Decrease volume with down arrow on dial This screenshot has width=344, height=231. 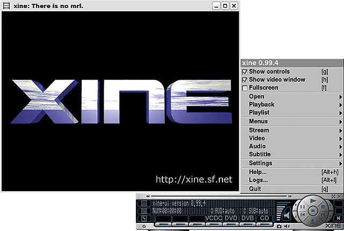tap(296, 216)
